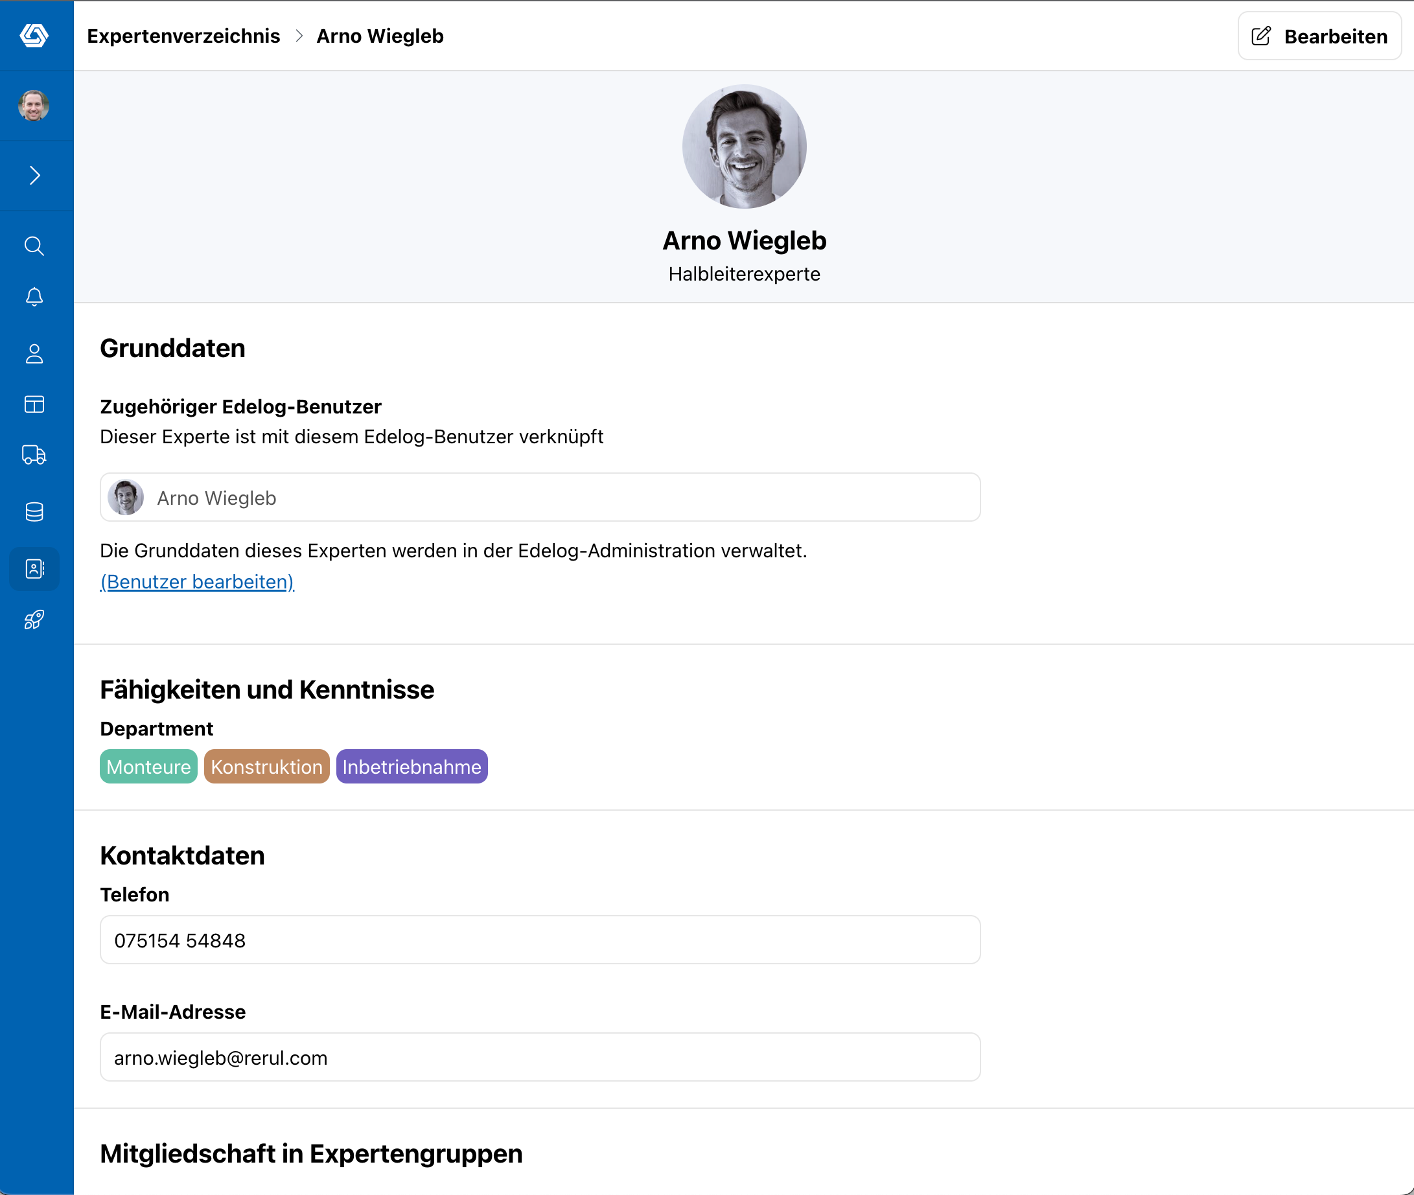Screen dimensions: 1414x1195
Task: Click the E-Mail-Adresse field arno.wiegleb@rerul.com
Action: (540, 1057)
